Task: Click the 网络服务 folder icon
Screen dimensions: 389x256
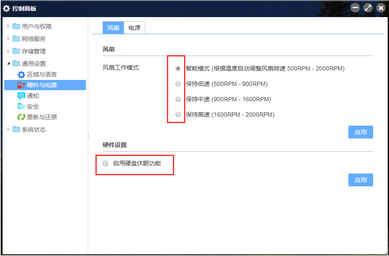Action: coord(16,39)
